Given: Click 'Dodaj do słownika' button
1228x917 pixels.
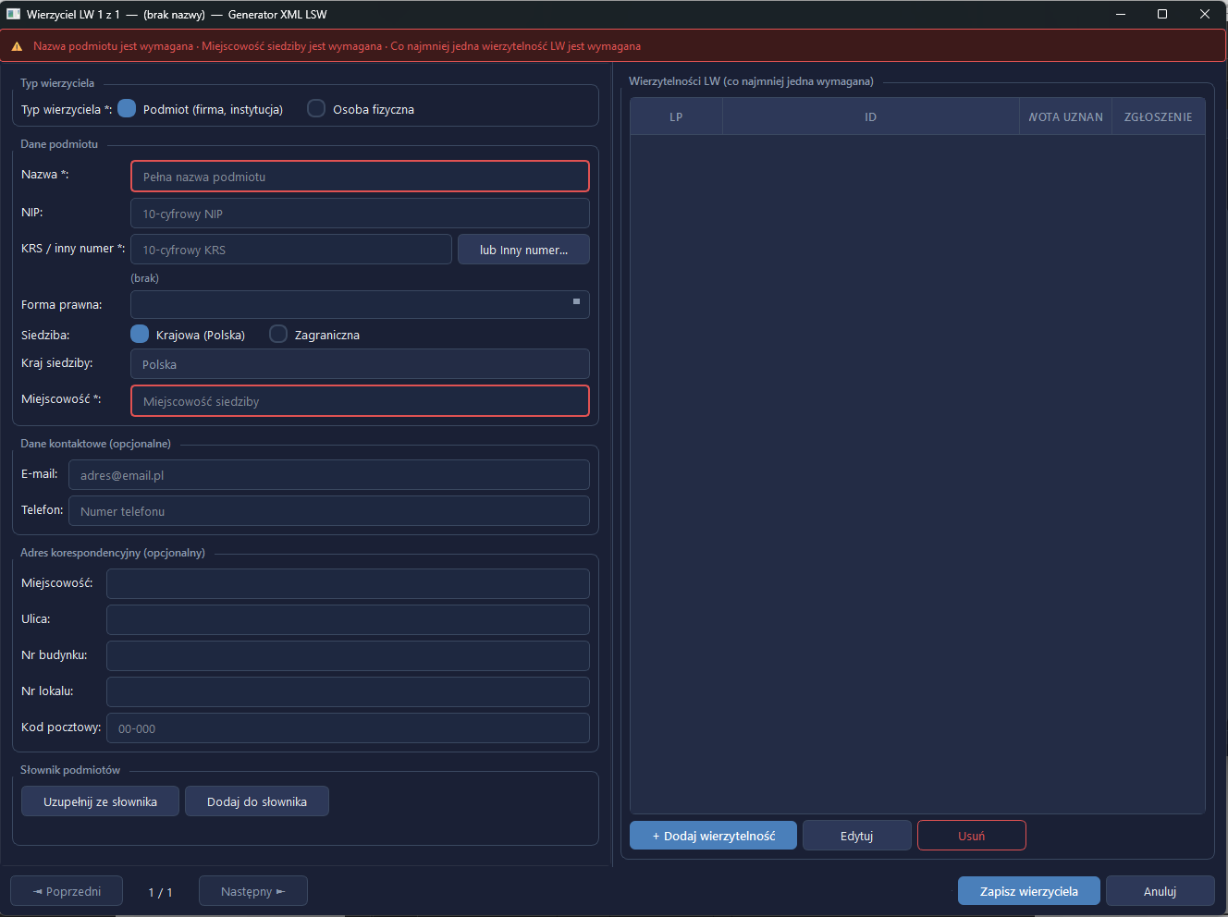Looking at the screenshot, I should pos(257,801).
